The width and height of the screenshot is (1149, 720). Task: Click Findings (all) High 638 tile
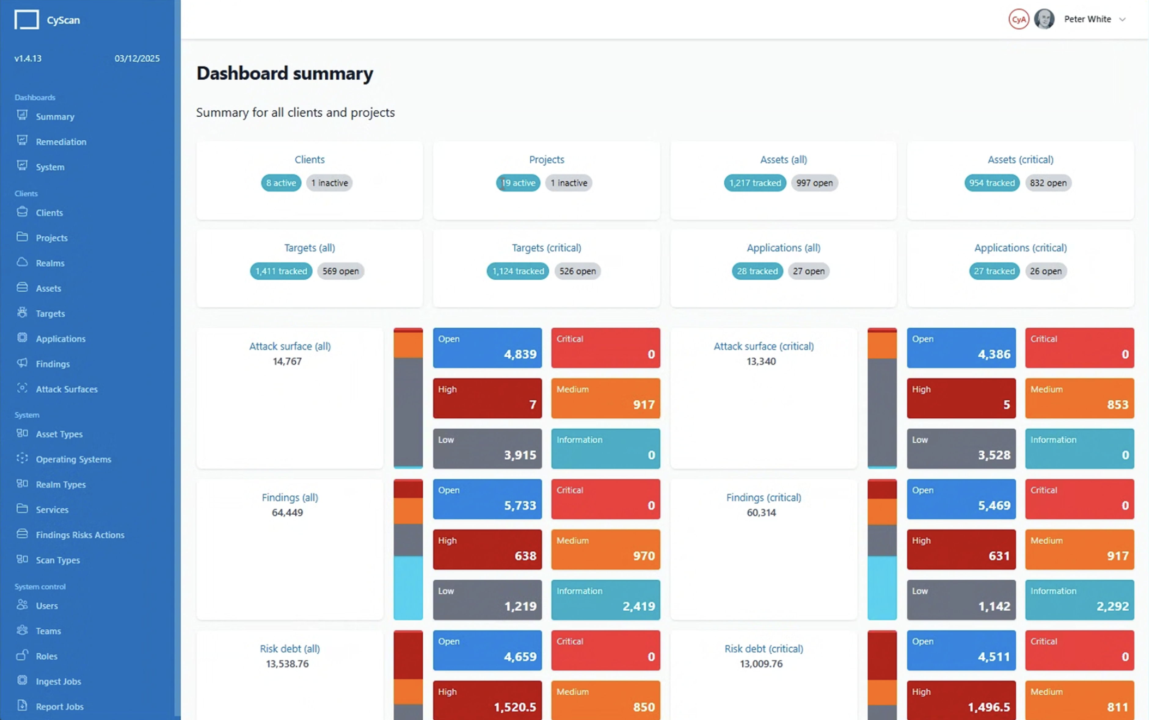[x=487, y=549]
